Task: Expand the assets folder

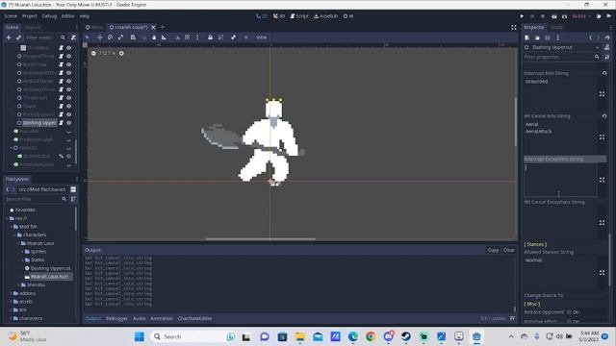Action: 11,301
